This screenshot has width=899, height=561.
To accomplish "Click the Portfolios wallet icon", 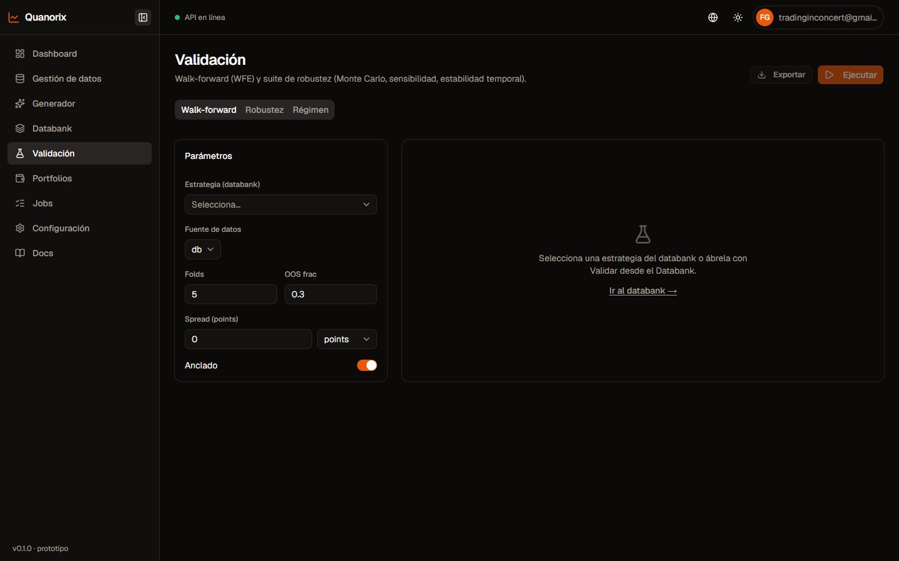I will (20, 178).
